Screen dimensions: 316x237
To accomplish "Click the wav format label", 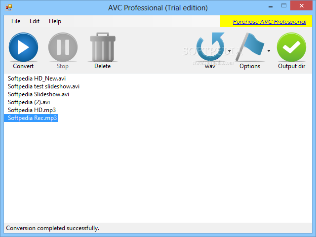I will [210, 66].
